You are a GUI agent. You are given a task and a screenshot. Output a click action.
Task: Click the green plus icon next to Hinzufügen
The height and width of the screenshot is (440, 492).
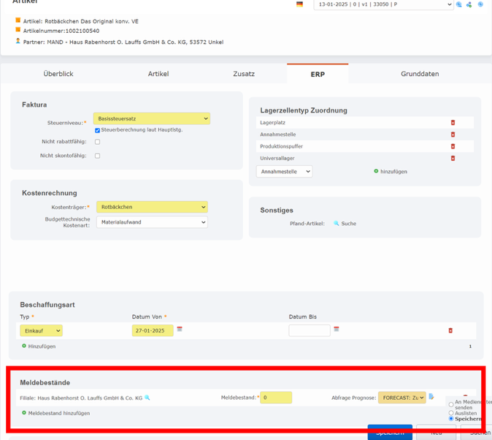(x=24, y=346)
